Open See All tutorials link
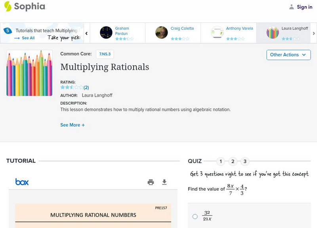Image resolution: width=317 pixels, height=228 pixels. [28, 38]
